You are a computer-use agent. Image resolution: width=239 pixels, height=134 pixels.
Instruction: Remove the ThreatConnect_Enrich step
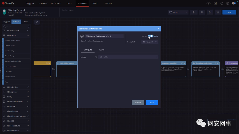coord(218,63)
